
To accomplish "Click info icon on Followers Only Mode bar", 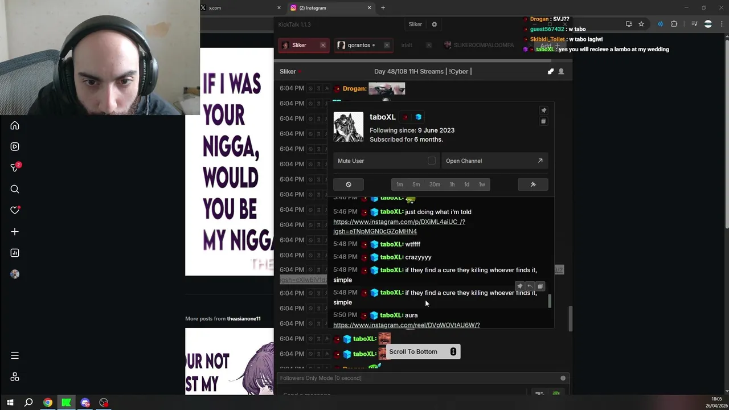I will pos(563,378).
